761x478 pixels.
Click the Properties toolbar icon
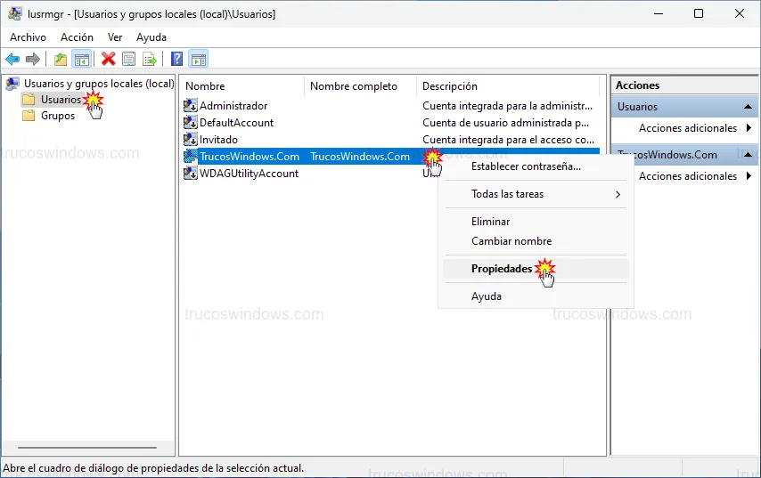pyautogui.click(x=129, y=60)
